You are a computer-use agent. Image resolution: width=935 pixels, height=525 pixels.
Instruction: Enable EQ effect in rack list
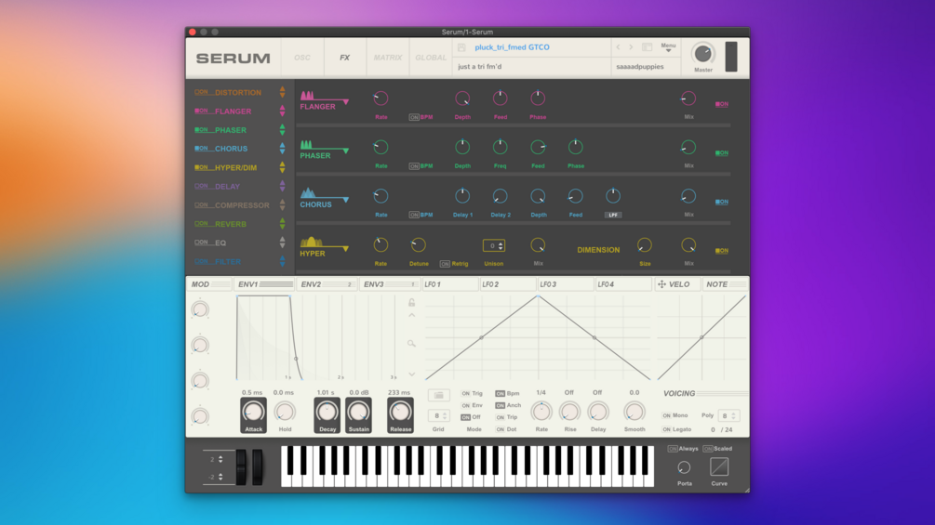tap(201, 243)
